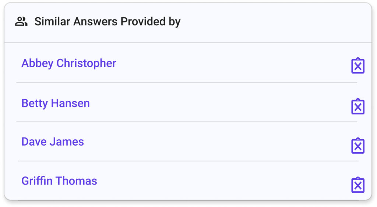View Griffin Thomas's similar answer
The image size is (377, 207).
[x=59, y=181]
